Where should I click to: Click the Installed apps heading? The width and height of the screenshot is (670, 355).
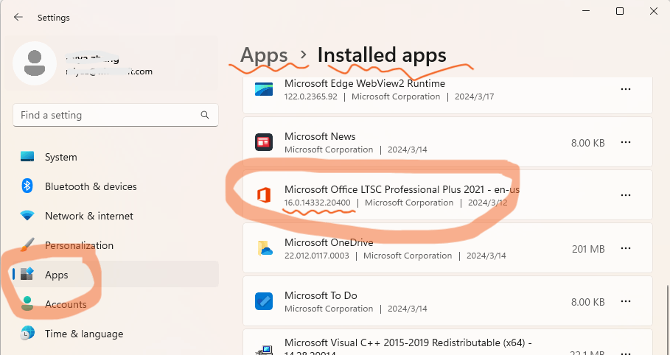[x=382, y=55]
